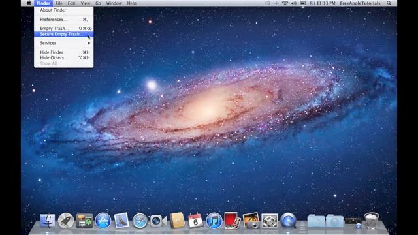Click the Bluetooth menu bar icon
The height and width of the screenshot is (235, 418).
(276, 3)
